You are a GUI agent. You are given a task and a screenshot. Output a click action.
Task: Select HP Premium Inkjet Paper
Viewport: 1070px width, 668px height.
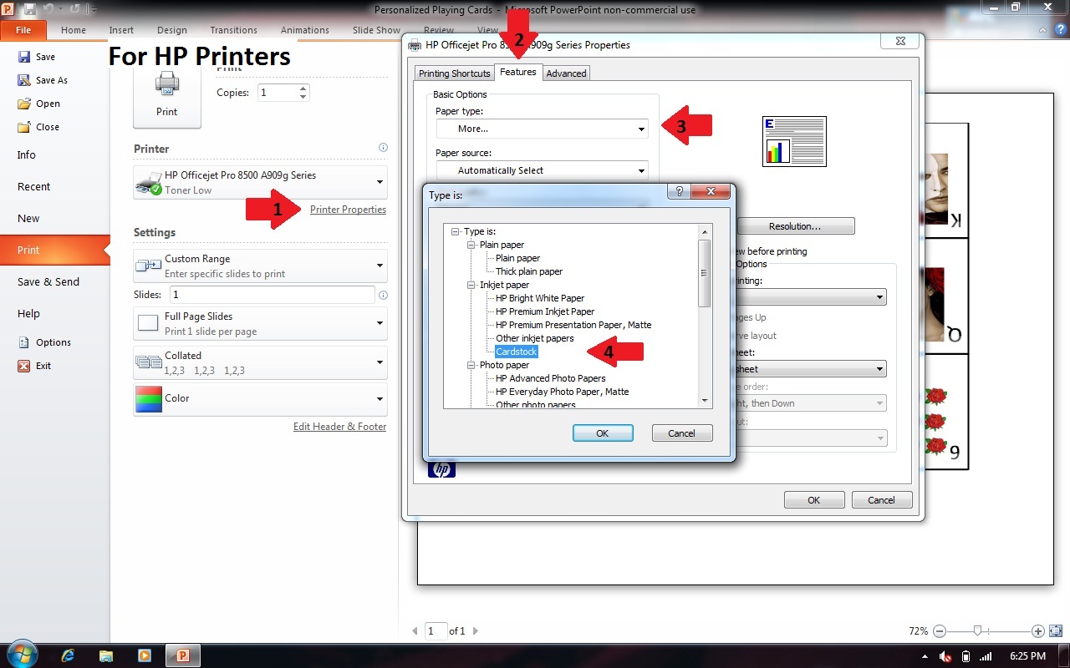(x=545, y=311)
